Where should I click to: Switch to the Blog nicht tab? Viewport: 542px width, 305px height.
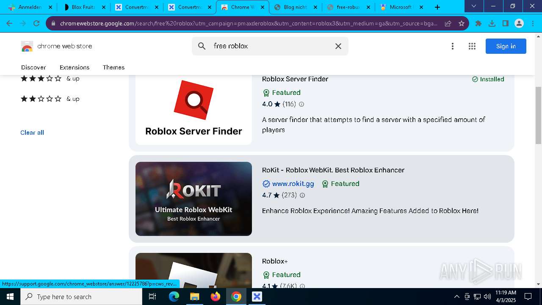tap(296, 7)
